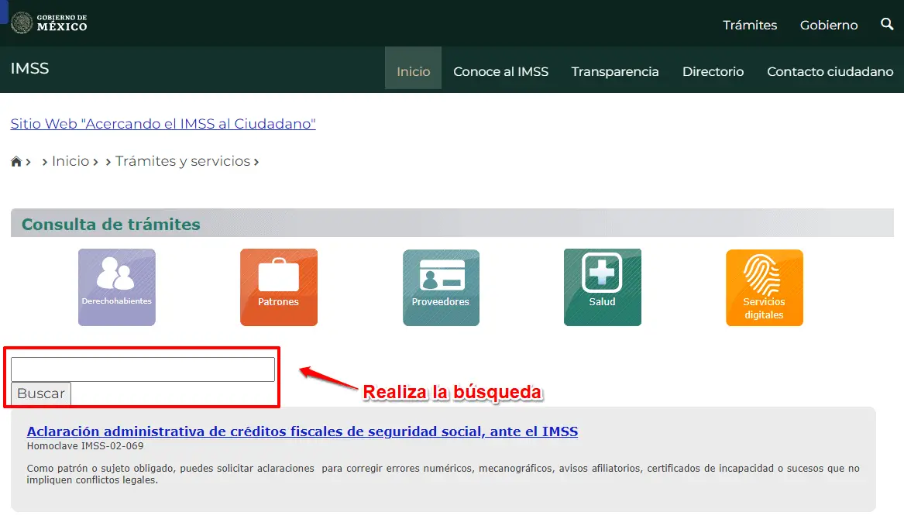Follow Sitio Web "Acercando el IMSS al Ciudadano" link
This screenshot has width=904, height=519.
tap(163, 124)
